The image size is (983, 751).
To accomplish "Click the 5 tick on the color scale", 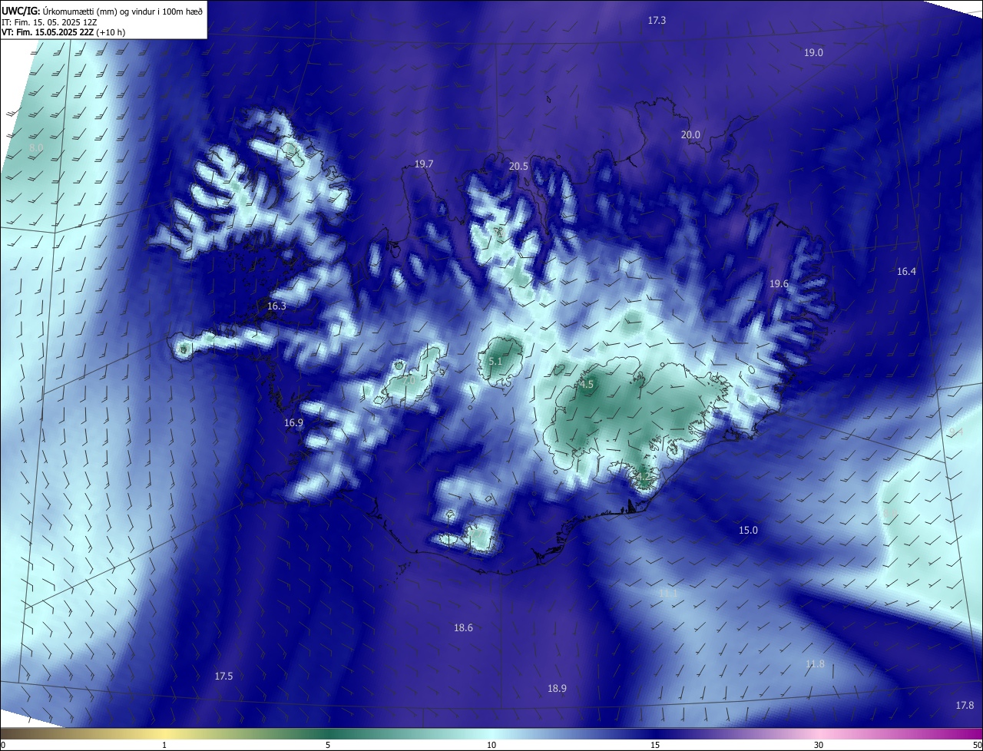I will coord(328,745).
